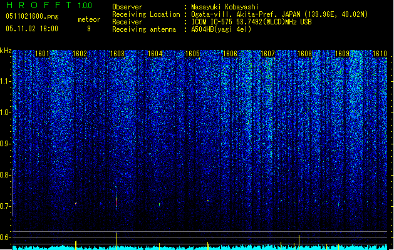The width and height of the screenshot is (394, 250).
Task: Click the Receiving antenna label
Action: 144,29
